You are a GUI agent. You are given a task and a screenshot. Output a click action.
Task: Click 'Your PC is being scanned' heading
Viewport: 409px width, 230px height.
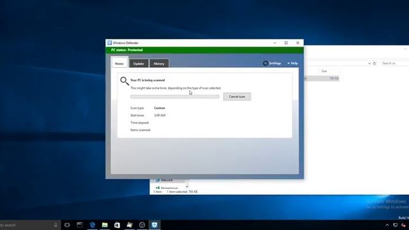pyautogui.click(x=148, y=80)
